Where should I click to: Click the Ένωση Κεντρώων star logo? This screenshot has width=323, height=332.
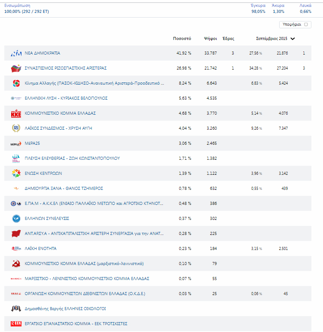pos(16,174)
